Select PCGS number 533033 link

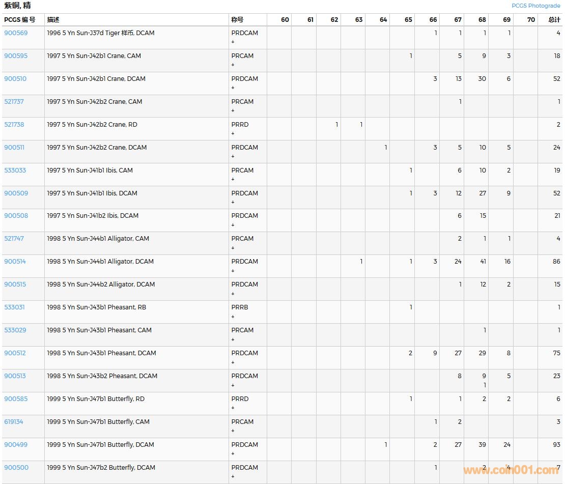tap(15, 170)
